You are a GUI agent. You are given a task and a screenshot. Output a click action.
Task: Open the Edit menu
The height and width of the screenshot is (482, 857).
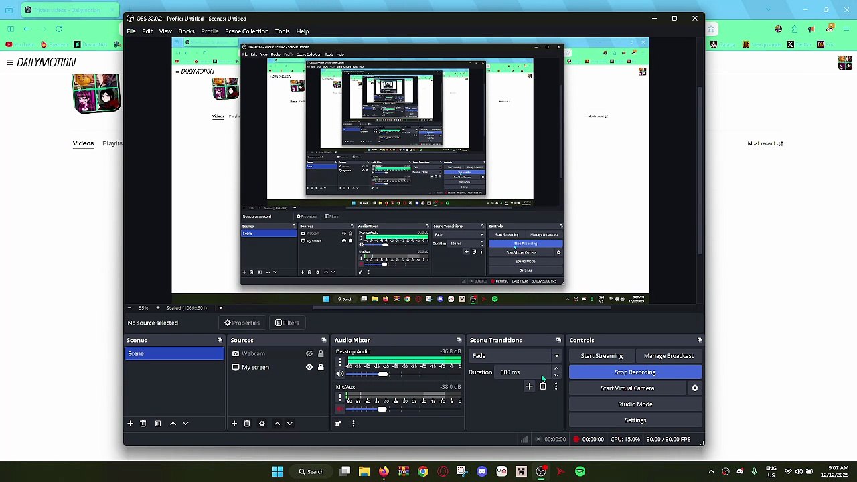pos(147,31)
